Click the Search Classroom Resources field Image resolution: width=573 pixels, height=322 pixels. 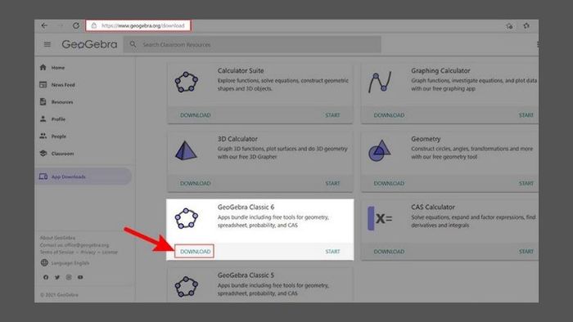click(x=252, y=44)
